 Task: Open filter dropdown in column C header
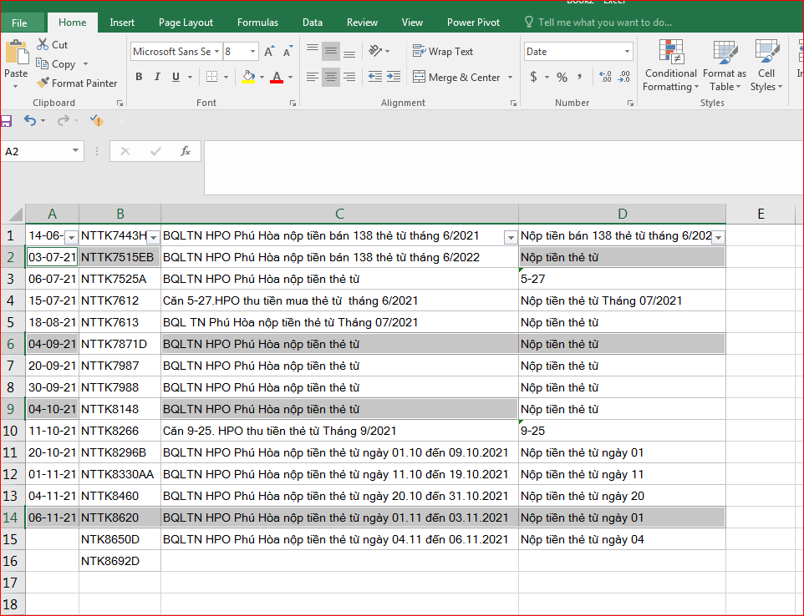pos(510,237)
